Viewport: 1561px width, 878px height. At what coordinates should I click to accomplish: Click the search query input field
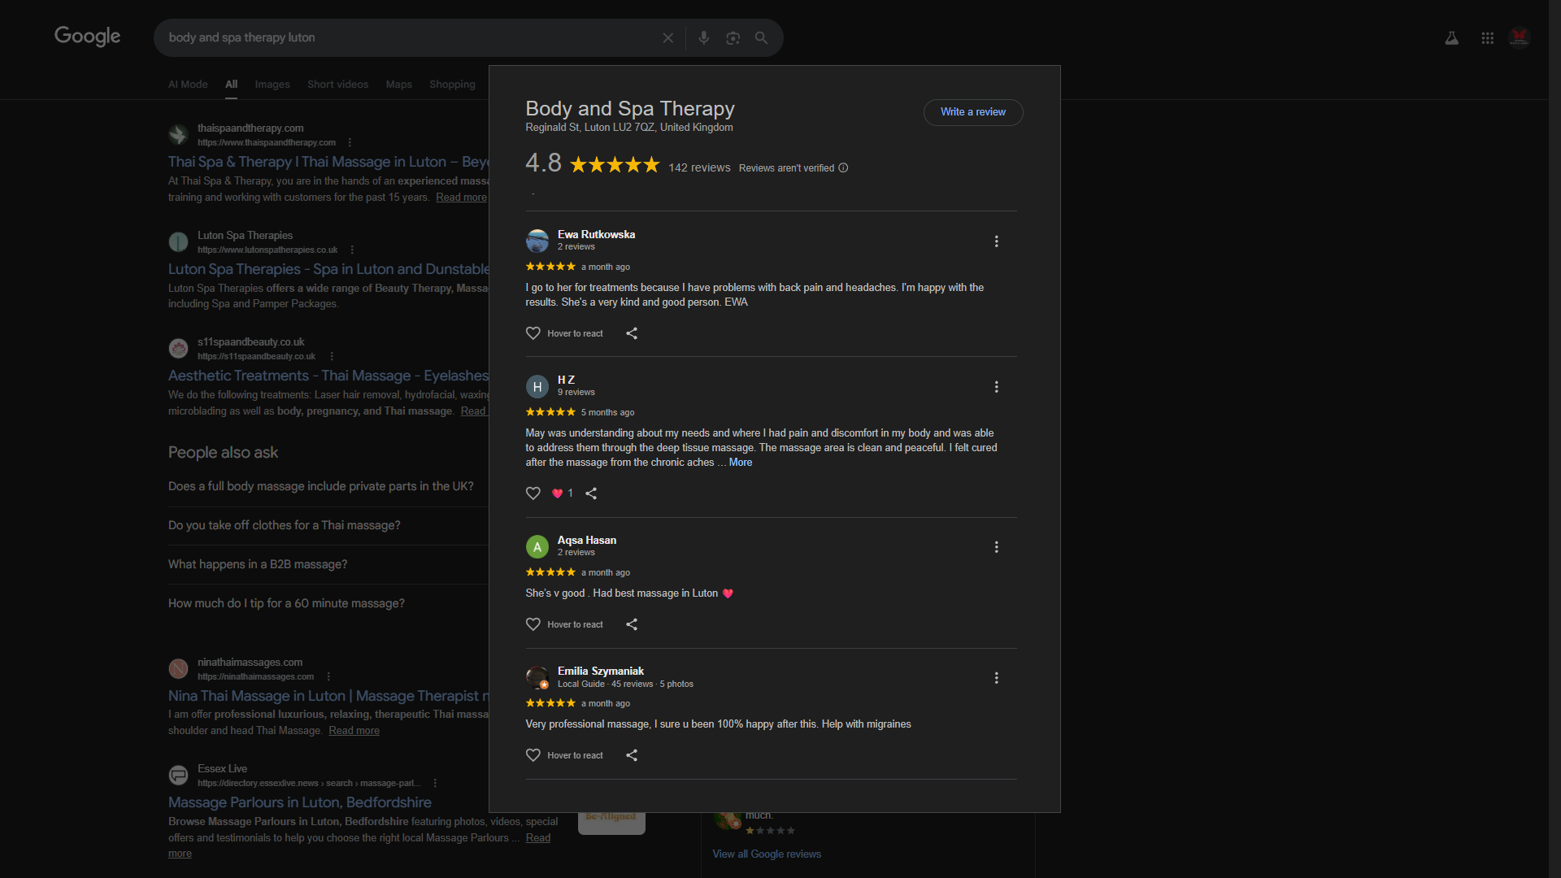pyautogui.click(x=407, y=38)
